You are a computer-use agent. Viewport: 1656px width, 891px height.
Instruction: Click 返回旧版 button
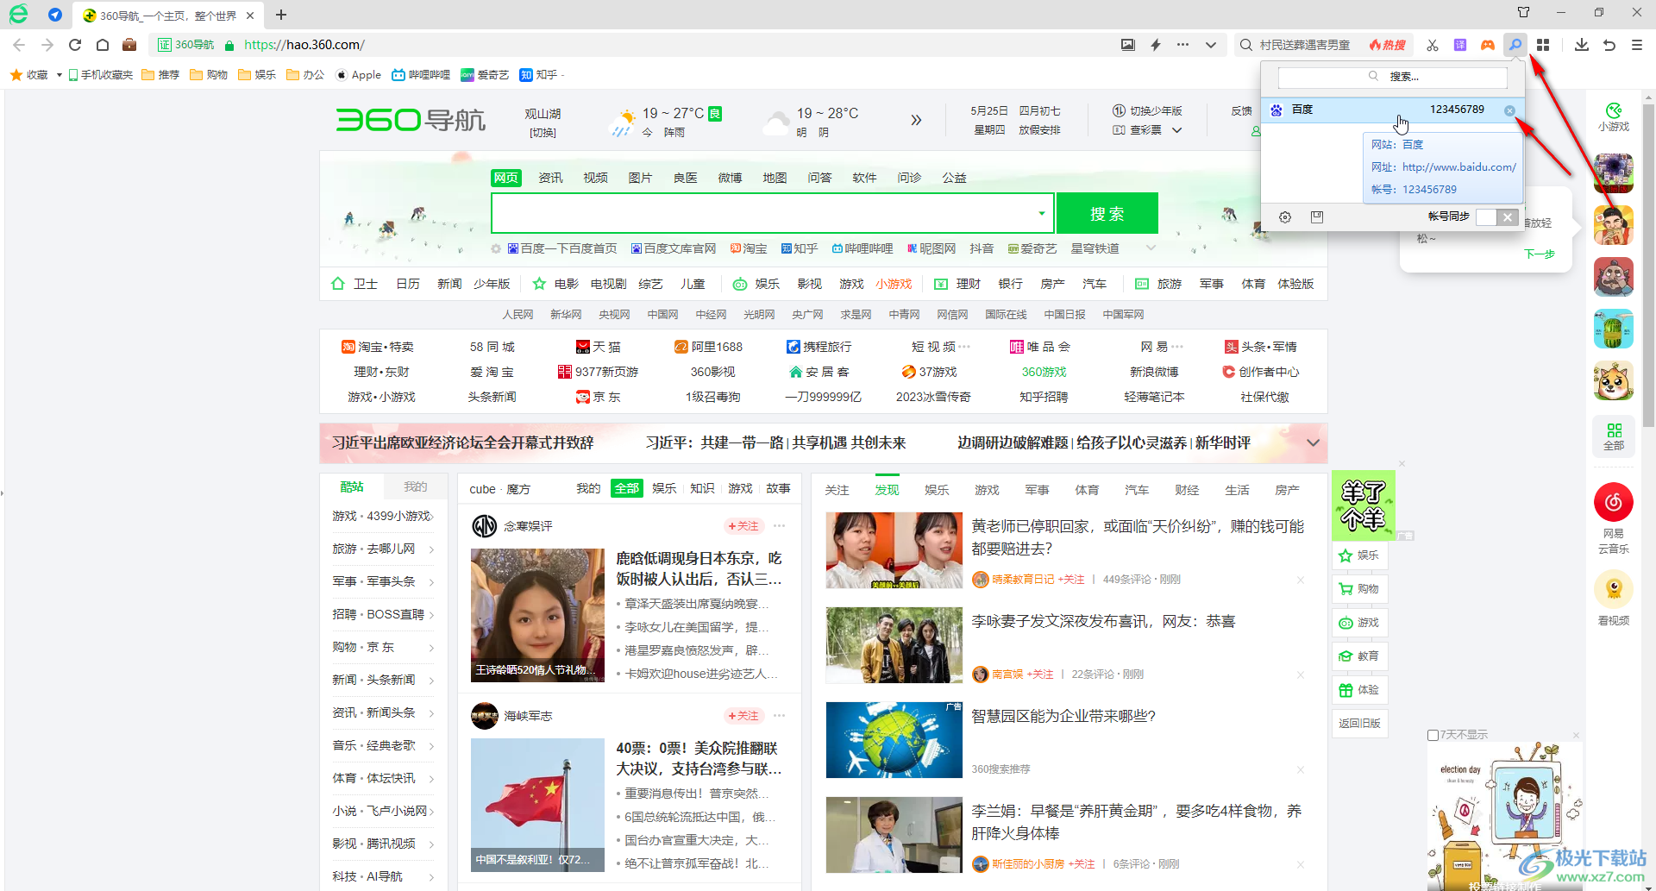click(1359, 724)
